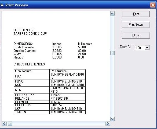Click the Manufacturer column header cell

pyautogui.click(x=32, y=71)
